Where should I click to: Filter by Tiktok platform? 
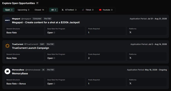point(88,10)
